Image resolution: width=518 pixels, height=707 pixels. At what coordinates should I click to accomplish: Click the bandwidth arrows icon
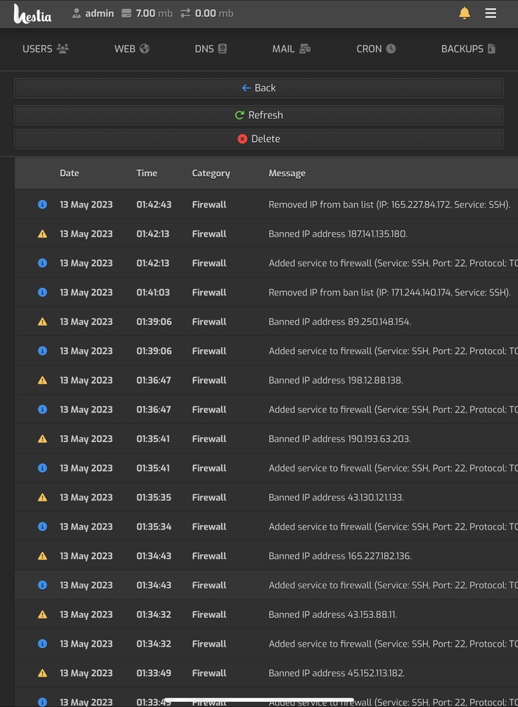point(185,13)
